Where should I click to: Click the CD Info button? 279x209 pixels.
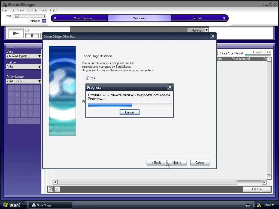coord(257,189)
